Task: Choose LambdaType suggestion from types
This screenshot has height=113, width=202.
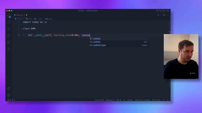Action: point(119,45)
